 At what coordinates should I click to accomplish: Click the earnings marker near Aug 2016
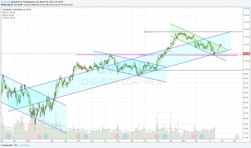point(117,136)
